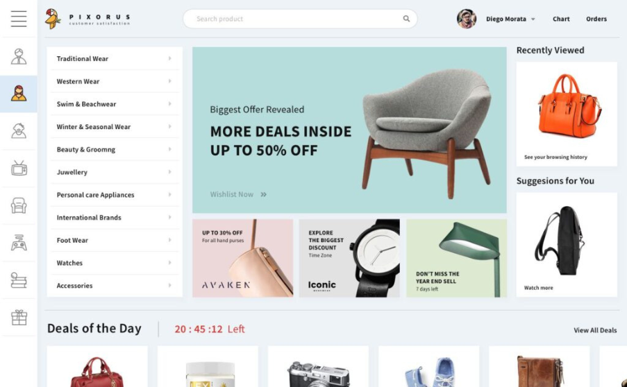Open the hamburger menu icon
This screenshot has width=627, height=387.
(19, 19)
